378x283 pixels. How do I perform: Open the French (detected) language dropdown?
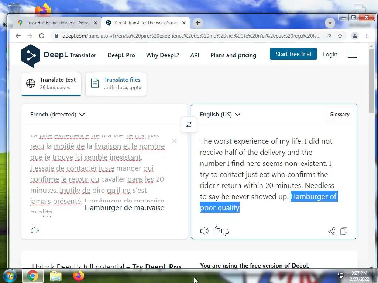(58, 115)
